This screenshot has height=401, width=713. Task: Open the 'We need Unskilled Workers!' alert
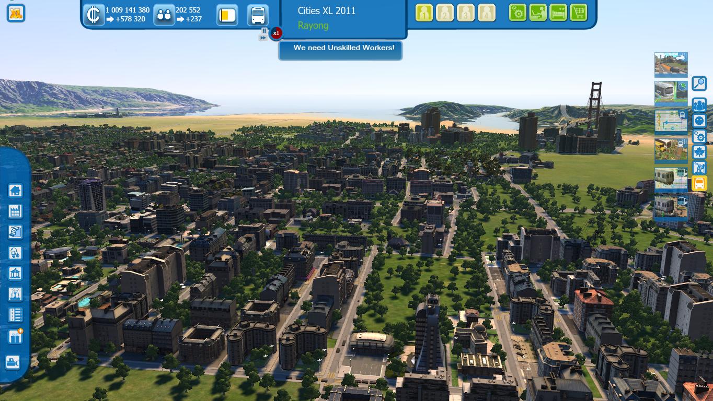(x=340, y=50)
